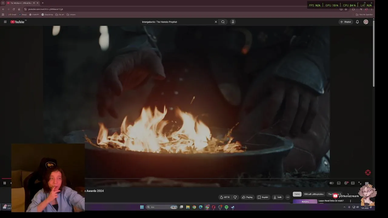Viewport: 388px width, 218px height.
Task: Go back with the browser back arrow
Action: (x=3, y=9)
